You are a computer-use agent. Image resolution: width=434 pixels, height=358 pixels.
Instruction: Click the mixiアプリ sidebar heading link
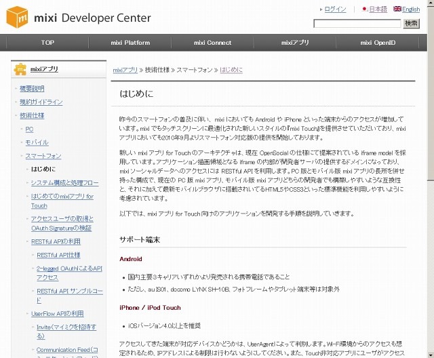click(44, 69)
